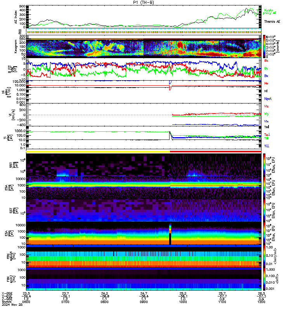Select X-GSE value 23.3

coord(26,293)
